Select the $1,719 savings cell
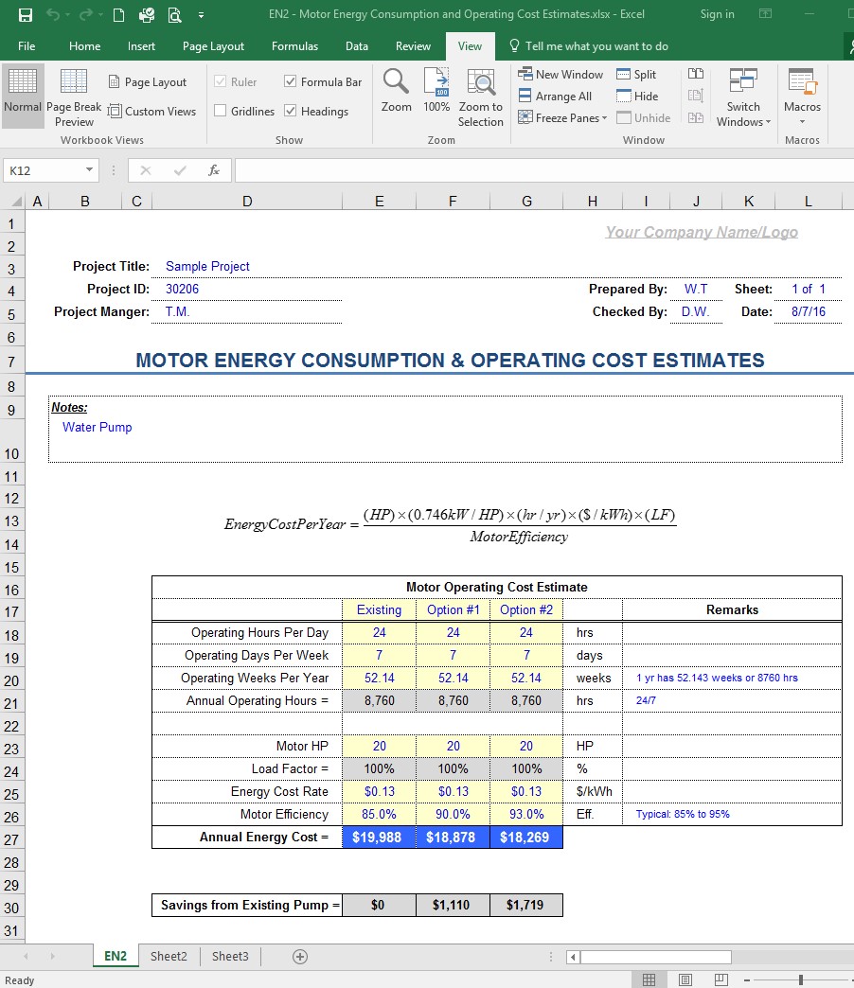This screenshot has height=988, width=854. (x=526, y=906)
